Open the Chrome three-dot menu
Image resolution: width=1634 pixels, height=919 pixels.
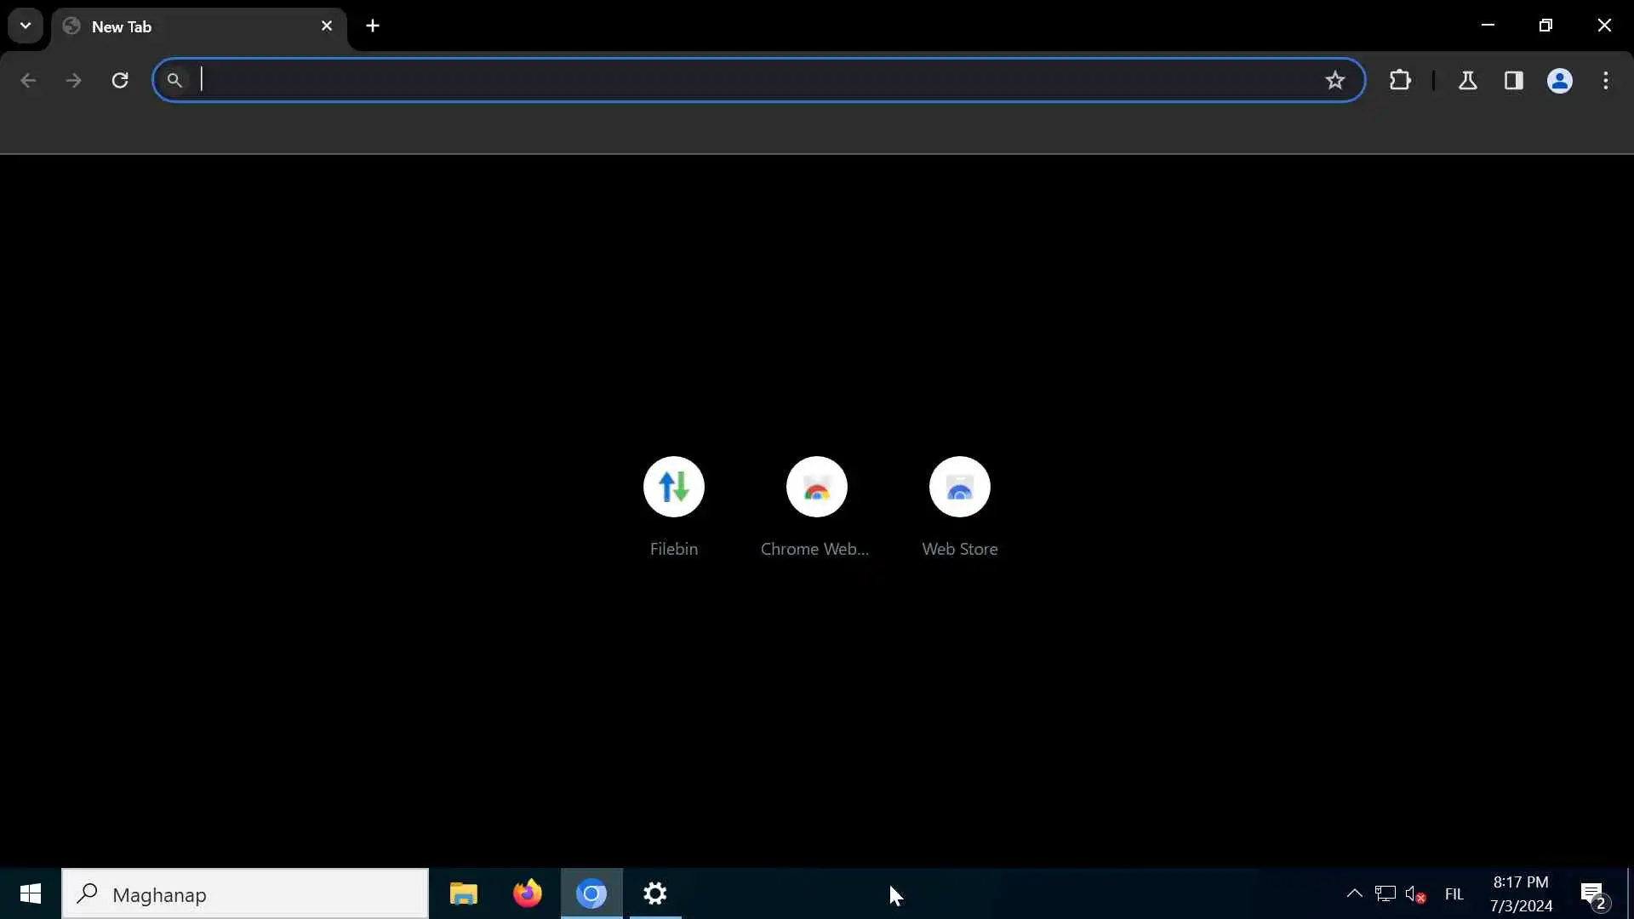(x=1605, y=80)
